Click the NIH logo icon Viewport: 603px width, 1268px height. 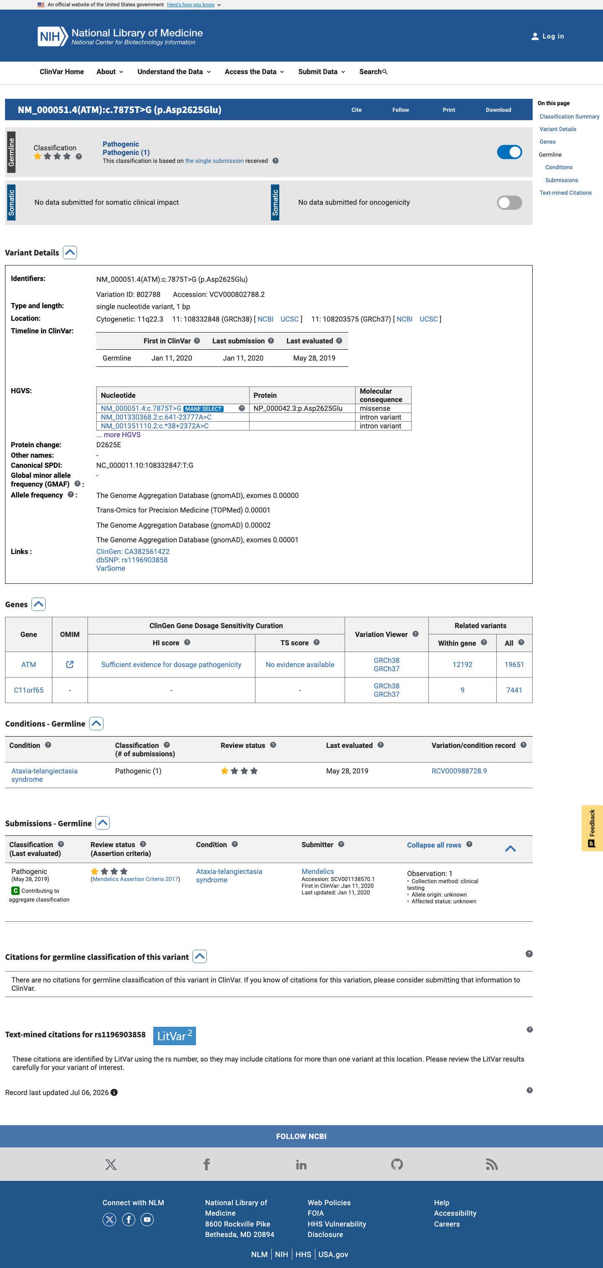pos(53,36)
